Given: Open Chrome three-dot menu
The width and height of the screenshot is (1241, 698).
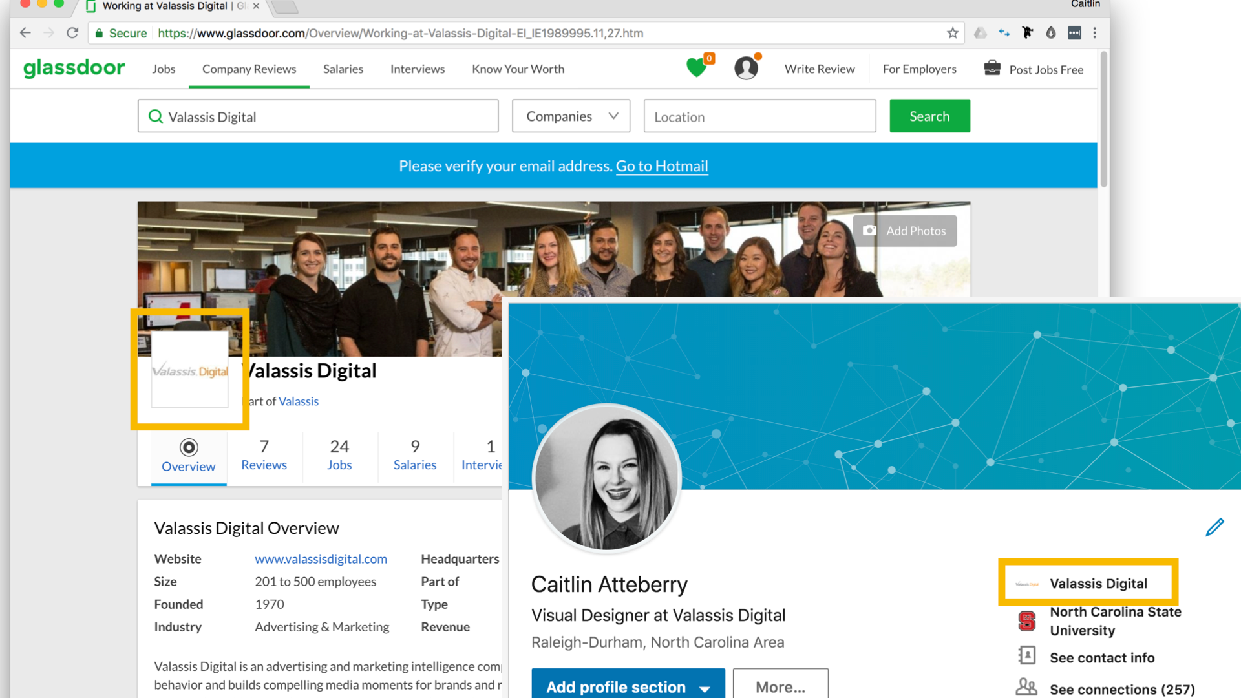Looking at the screenshot, I should coord(1095,33).
